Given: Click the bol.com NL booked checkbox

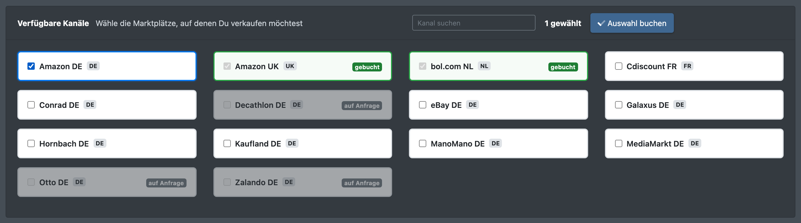Looking at the screenshot, I should (423, 66).
